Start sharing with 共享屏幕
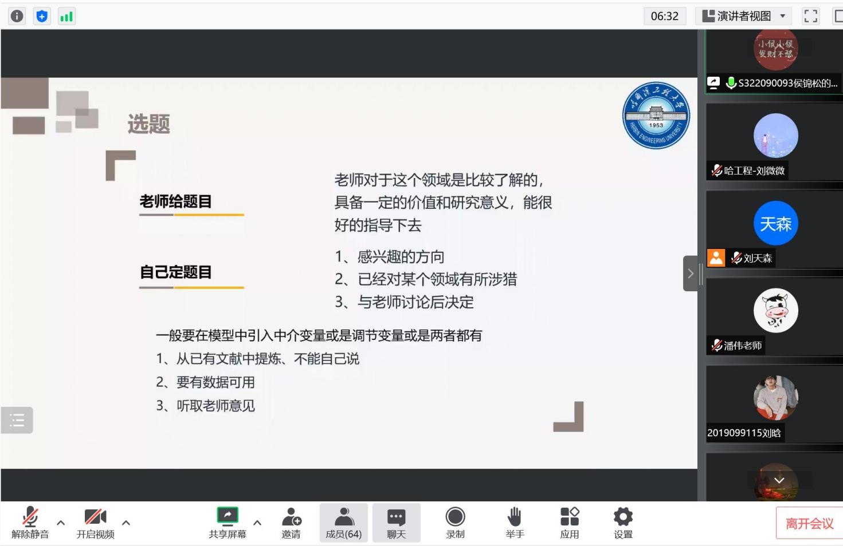 click(228, 523)
